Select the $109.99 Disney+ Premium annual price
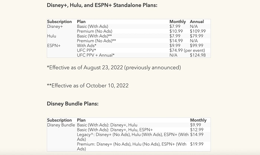This screenshot has height=155, width=260. [198, 31]
